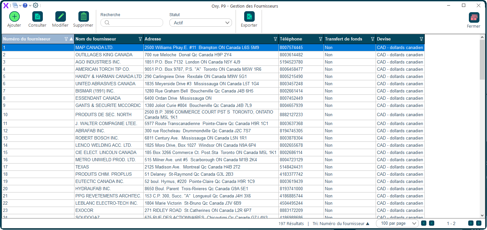
Task: Filter the Nom du fournisseur column
Action: [140, 39]
